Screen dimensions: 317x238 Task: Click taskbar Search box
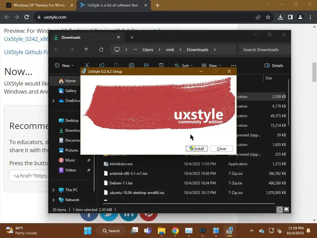pyautogui.click(x=111, y=231)
